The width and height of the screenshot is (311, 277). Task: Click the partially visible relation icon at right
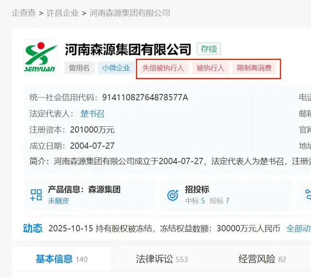click(308, 194)
